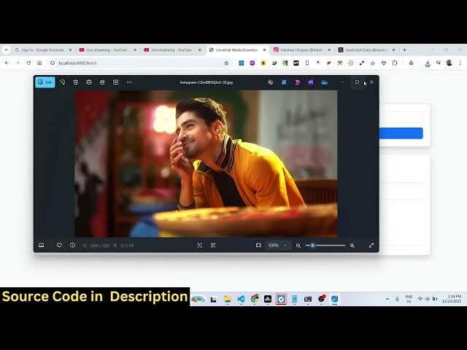Click the fit to window icon
This screenshot has width=467, height=350.
click(258, 245)
